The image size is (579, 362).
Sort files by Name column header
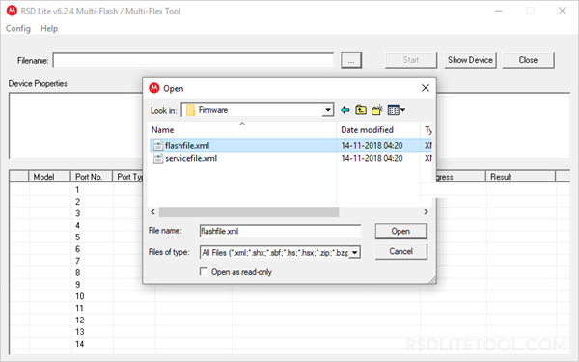click(242, 130)
